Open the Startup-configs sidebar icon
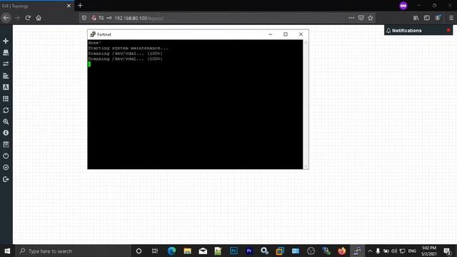 tap(6, 76)
